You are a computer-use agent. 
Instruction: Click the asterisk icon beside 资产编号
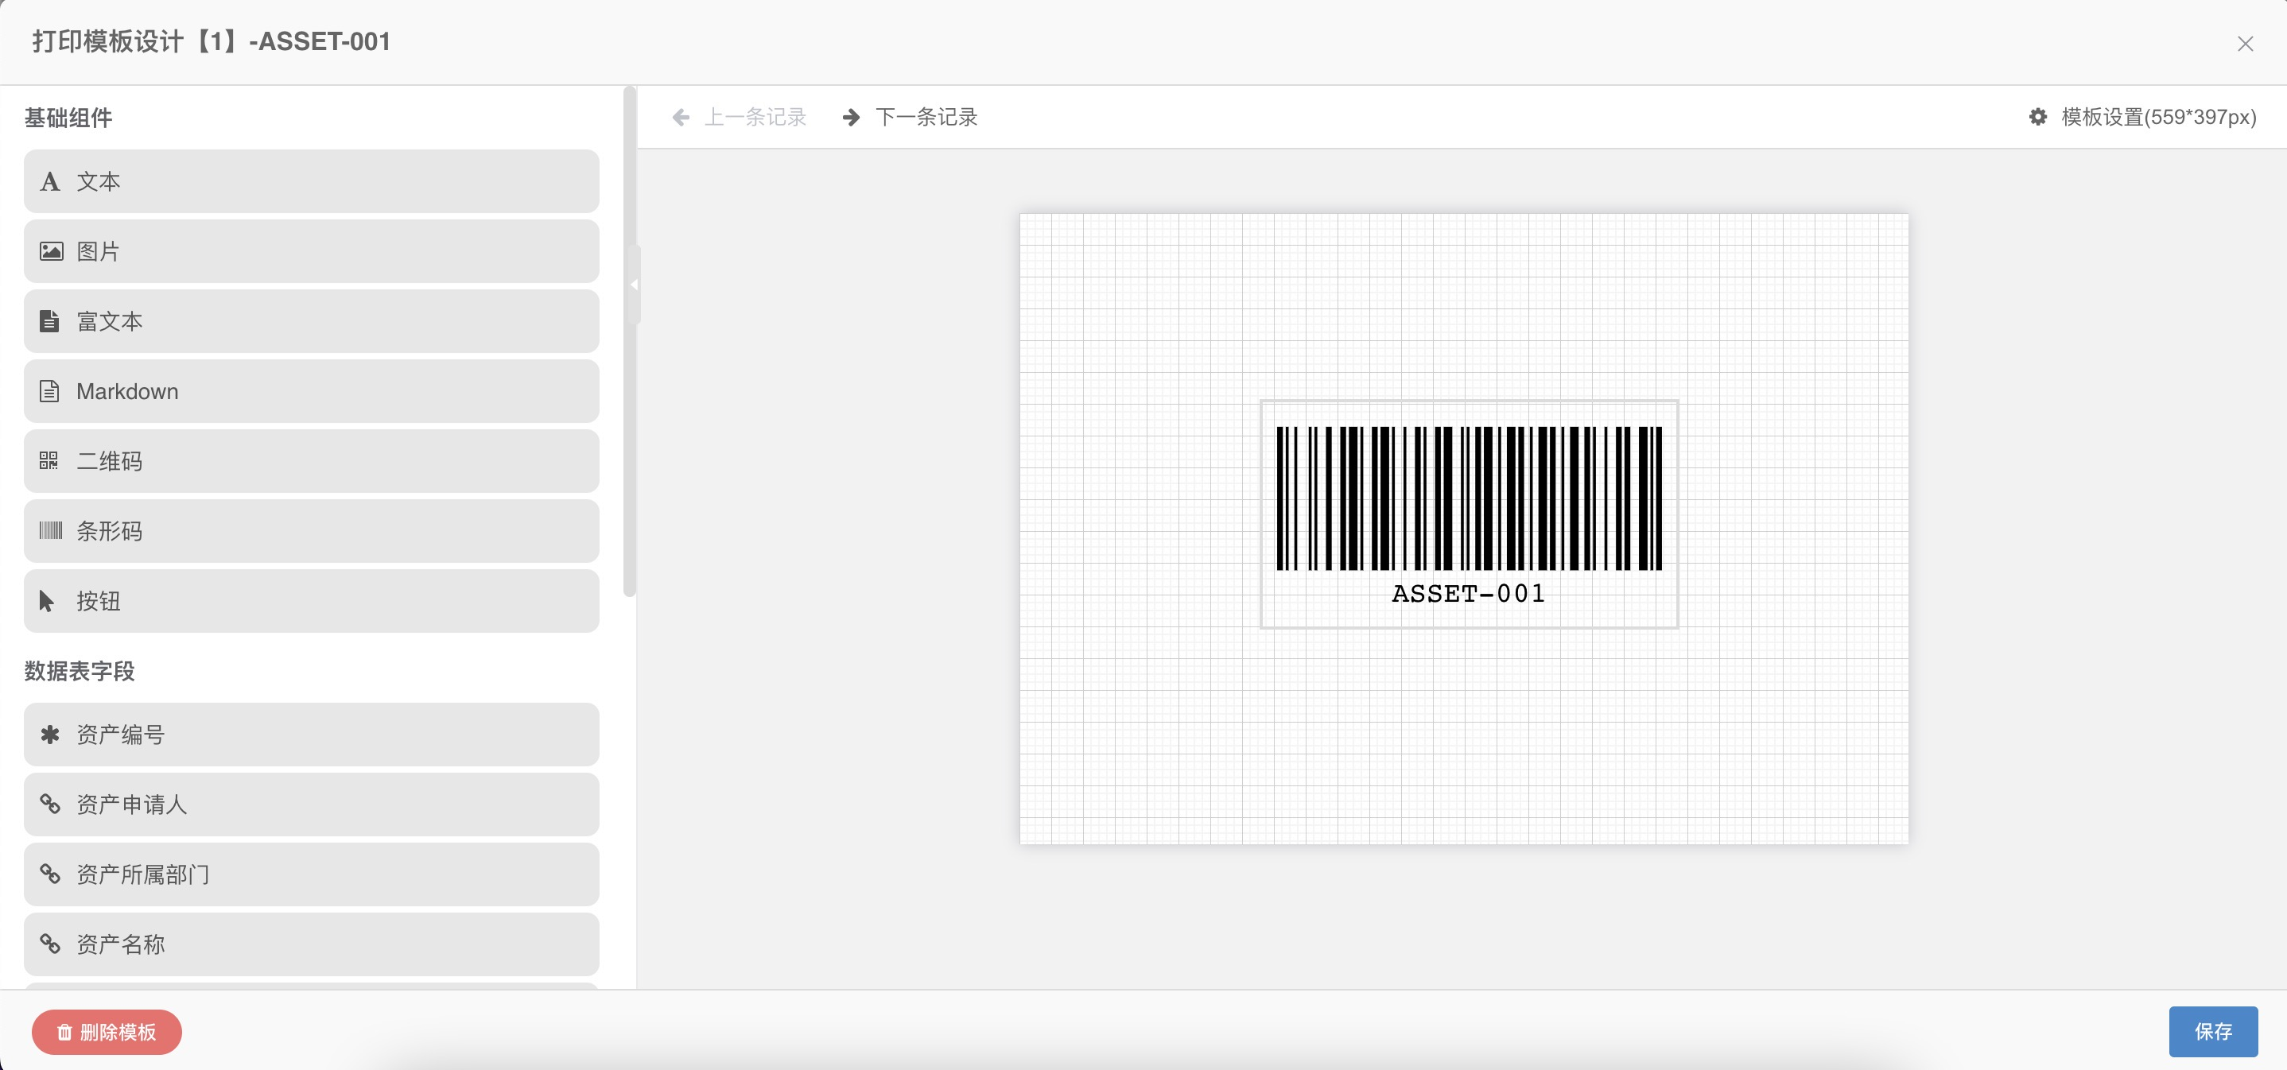click(x=50, y=735)
